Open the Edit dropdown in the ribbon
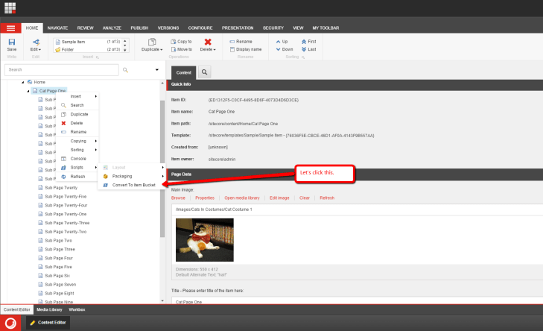 [36, 49]
